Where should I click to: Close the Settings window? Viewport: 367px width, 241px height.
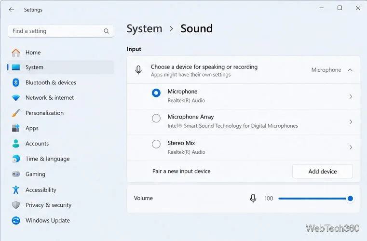point(358,8)
